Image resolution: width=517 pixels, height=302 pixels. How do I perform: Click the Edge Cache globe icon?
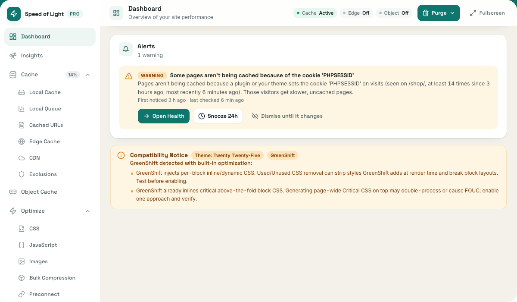pyautogui.click(x=22, y=142)
